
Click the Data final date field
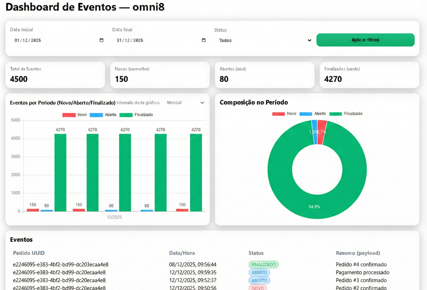pos(155,40)
